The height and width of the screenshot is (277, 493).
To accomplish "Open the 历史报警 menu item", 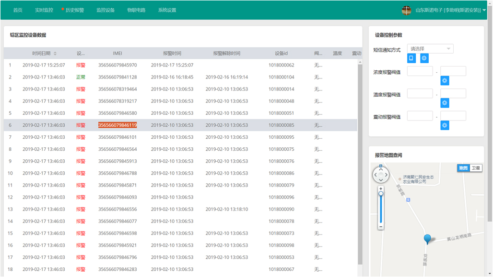I will pyautogui.click(x=74, y=10).
